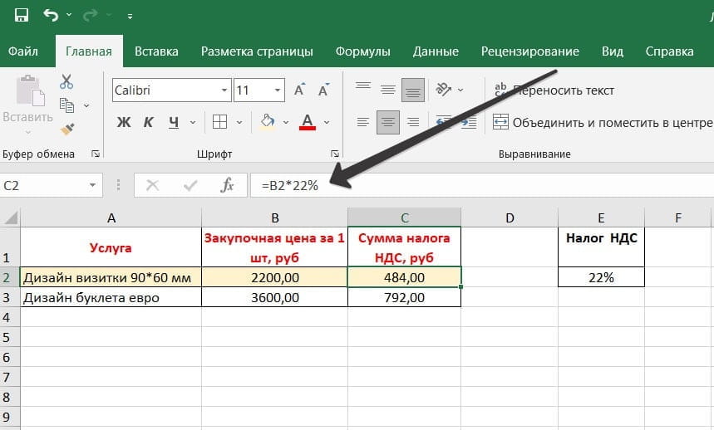Expand Orientation options dropdown arrow
Image resolution: width=714 pixels, height=430 pixels.
point(460,90)
